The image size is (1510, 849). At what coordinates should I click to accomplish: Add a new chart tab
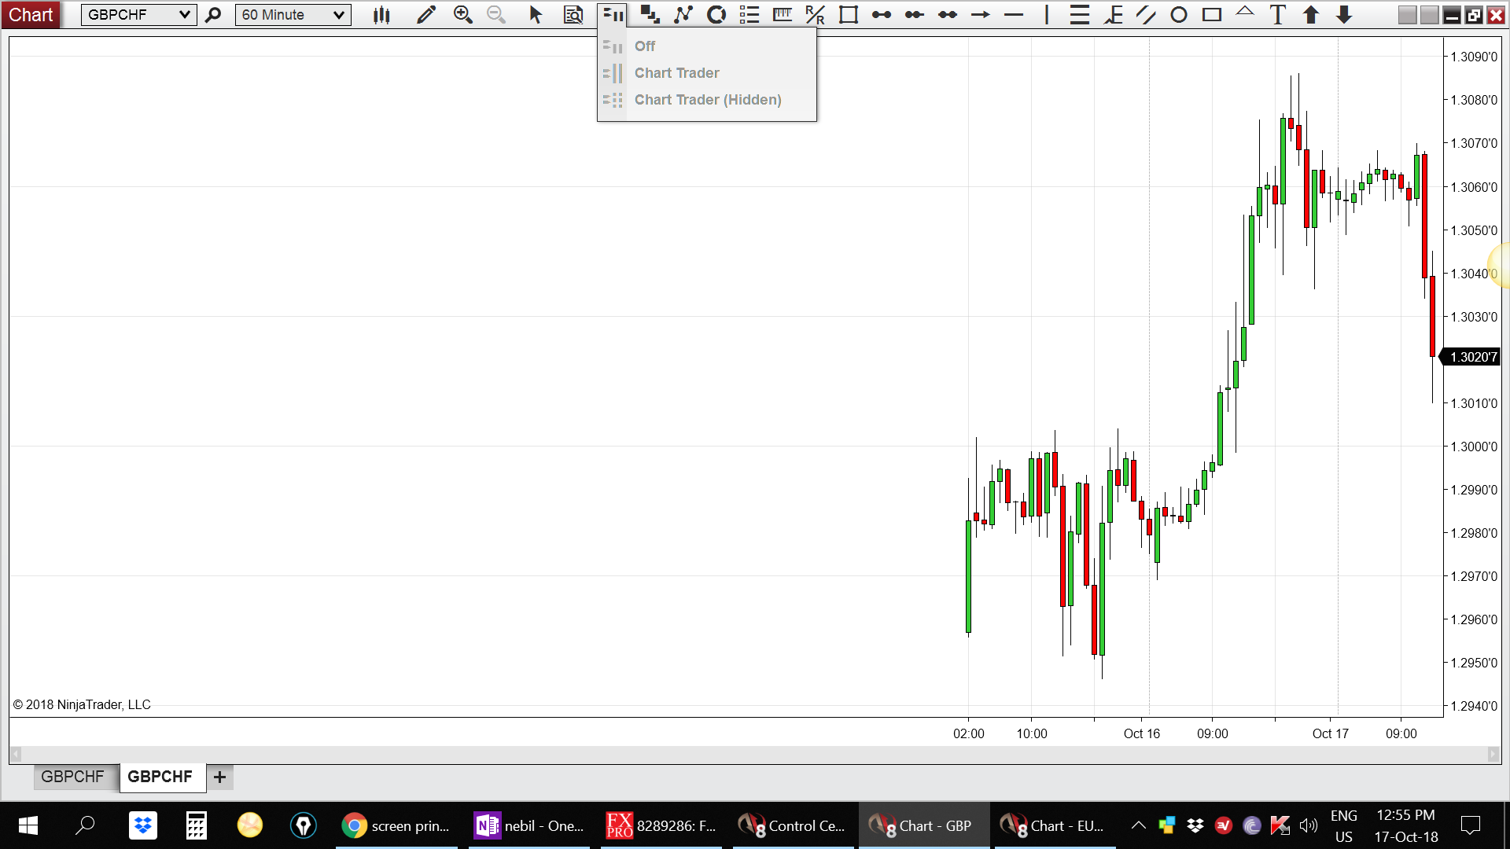tap(219, 777)
